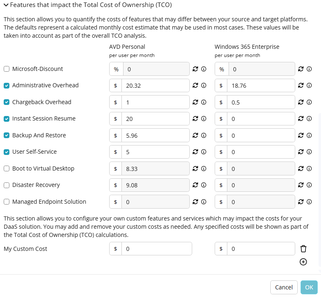View info for AVD Backup And Restore

(204, 135)
